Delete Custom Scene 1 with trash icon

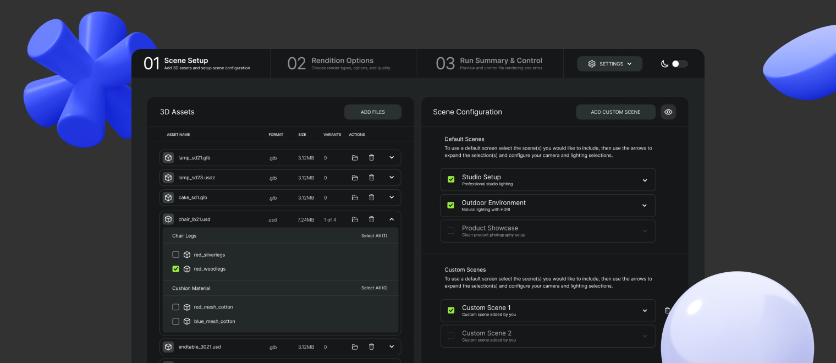[667, 310]
